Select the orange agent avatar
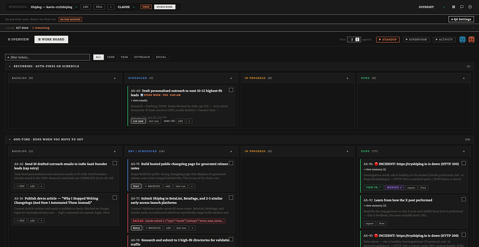Screen dimensions: 479x247 (x=472, y=40)
